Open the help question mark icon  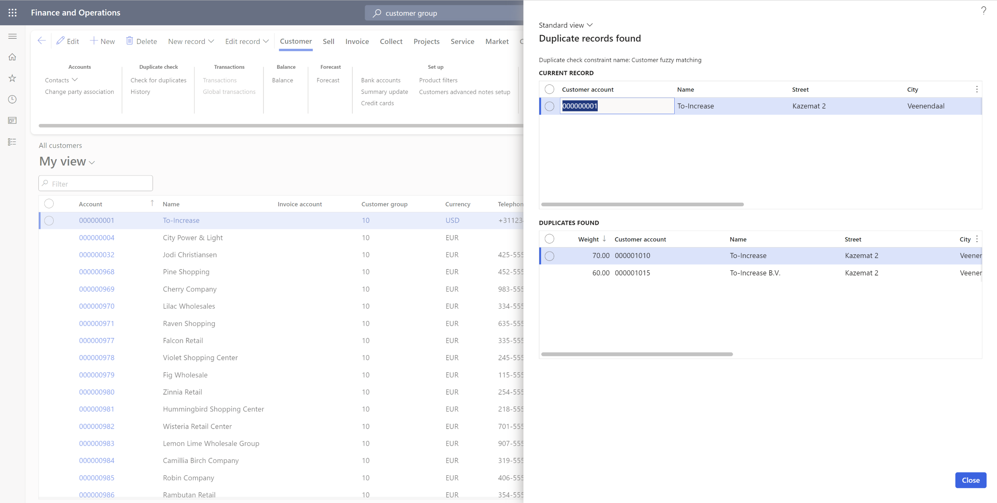[x=983, y=11]
